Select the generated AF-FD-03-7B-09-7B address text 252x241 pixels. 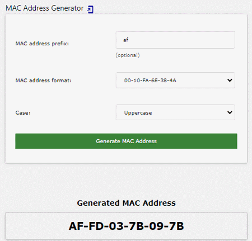pyautogui.click(x=127, y=226)
